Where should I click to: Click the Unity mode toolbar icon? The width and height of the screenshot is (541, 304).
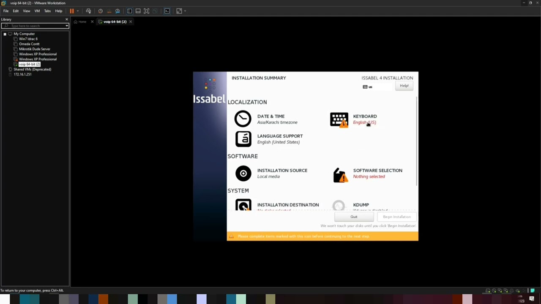click(x=155, y=11)
